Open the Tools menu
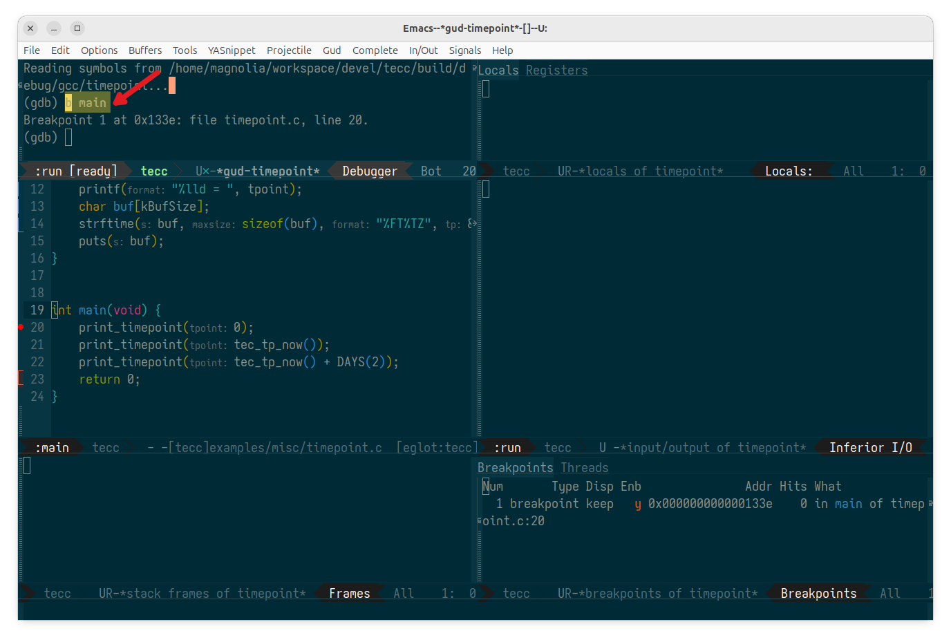Viewport: 951px width, 640px height. (185, 50)
